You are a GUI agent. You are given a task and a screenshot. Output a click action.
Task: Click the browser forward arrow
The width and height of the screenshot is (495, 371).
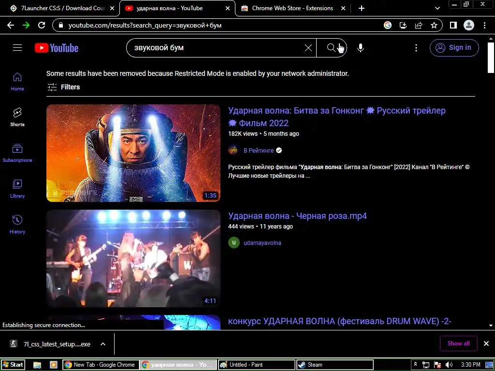pyautogui.click(x=26, y=25)
